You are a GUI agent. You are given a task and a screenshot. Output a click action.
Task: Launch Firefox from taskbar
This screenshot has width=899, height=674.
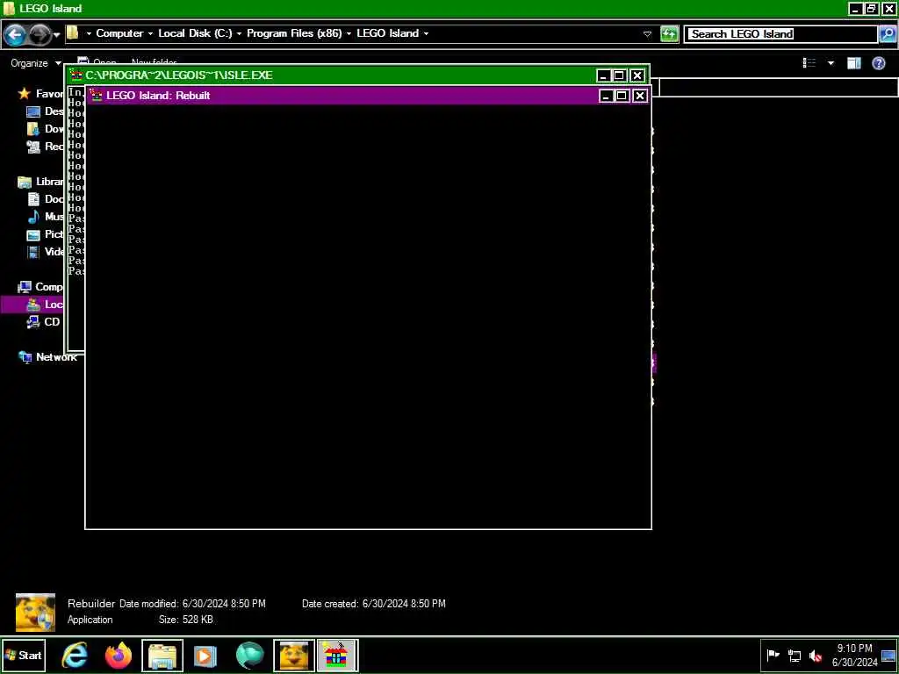click(119, 655)
